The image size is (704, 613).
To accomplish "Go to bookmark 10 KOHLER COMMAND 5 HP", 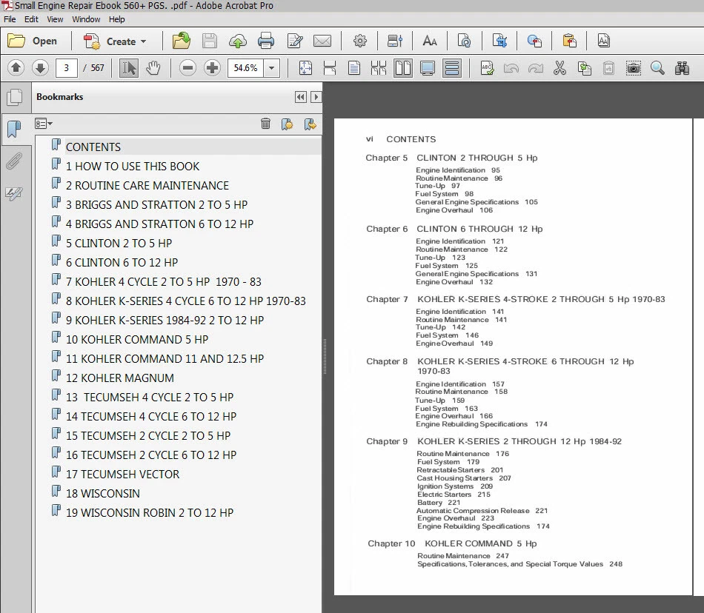I will click(137, 340).
